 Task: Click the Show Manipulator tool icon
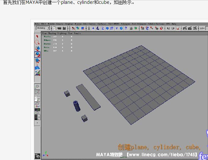coord(37,73)
